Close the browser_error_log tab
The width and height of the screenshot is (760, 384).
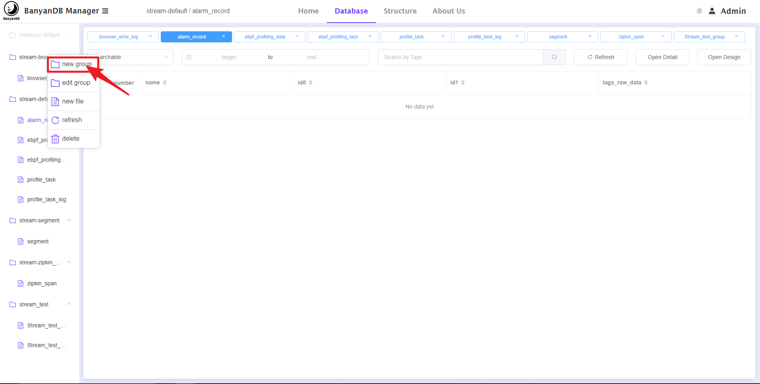(150, 36)
